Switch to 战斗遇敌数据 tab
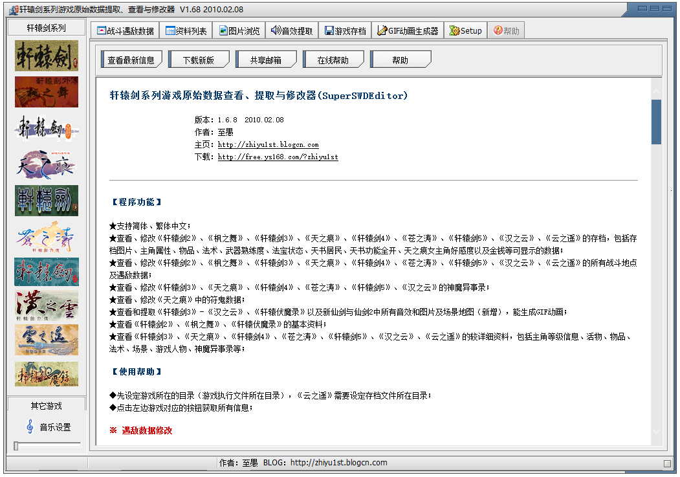This screenshot has height=477, width=680. (x=126, y=31)
